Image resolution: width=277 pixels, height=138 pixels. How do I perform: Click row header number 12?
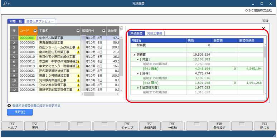[x=14, y=90]
